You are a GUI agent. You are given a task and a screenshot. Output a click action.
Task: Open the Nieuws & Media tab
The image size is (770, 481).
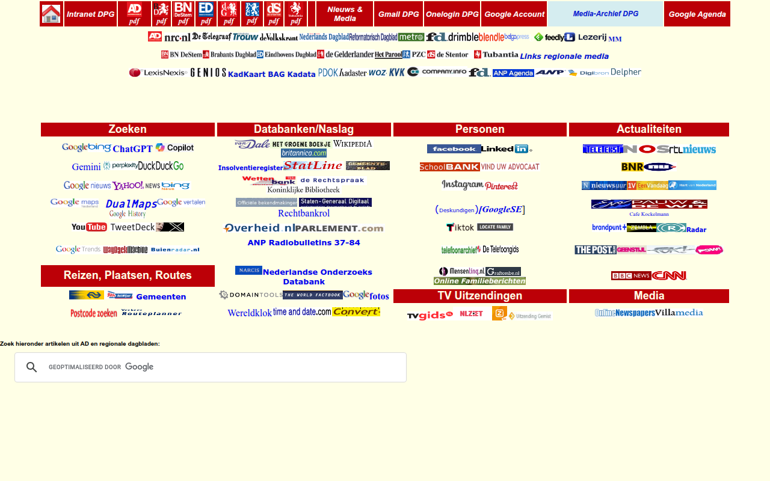[x=345, y=14]
